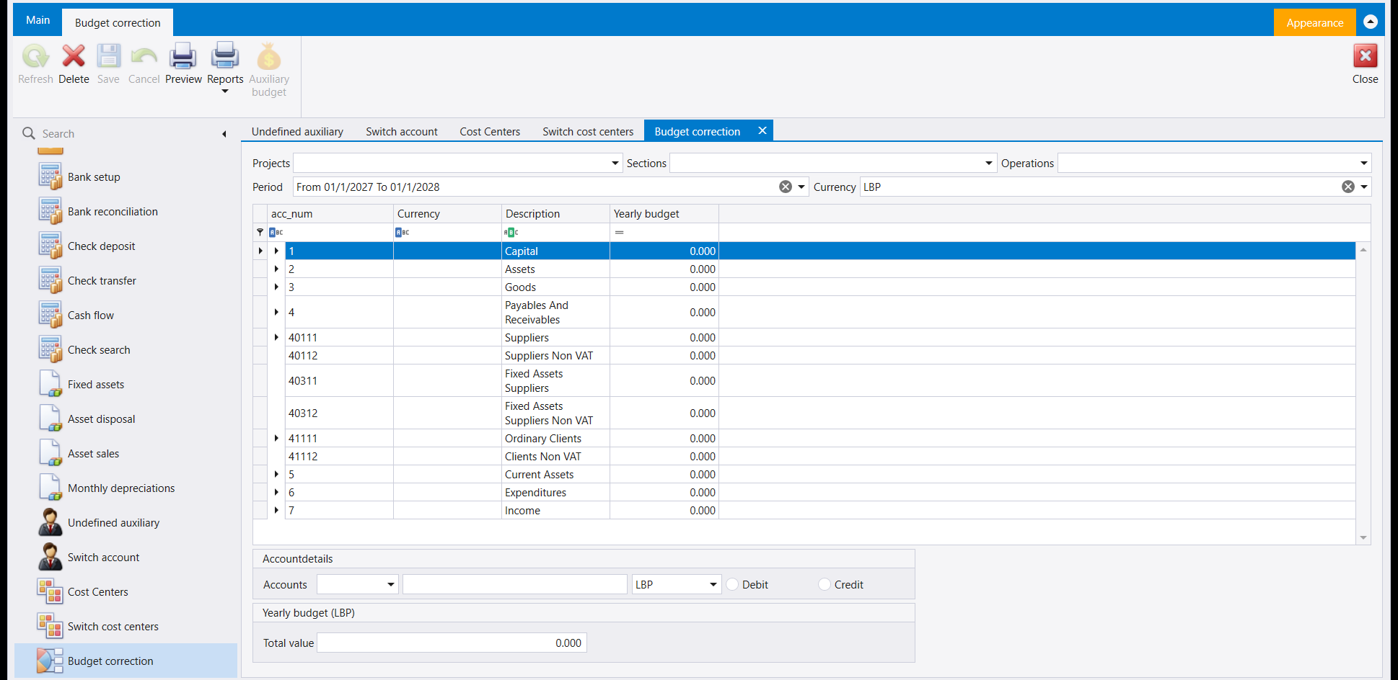The width and height of the screenshot is (1398, 680).
Task: Click scrollbar up arrow of the grid
Action: [1363, 249]
